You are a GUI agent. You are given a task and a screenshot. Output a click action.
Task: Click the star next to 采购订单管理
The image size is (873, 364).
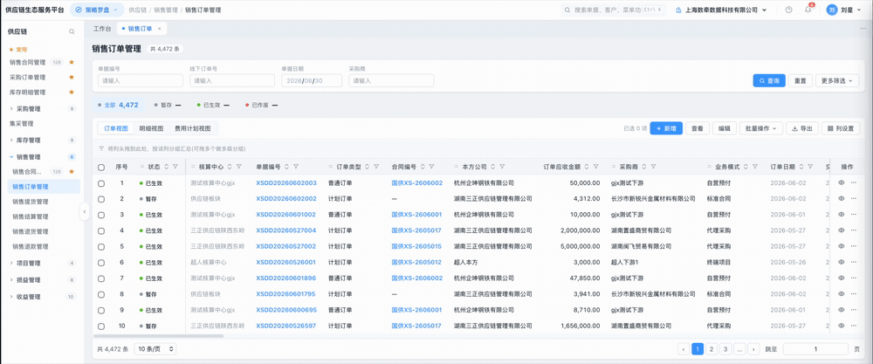point(72,78)
